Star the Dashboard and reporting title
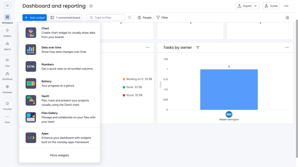Screen dimensions: 298x167 91,6
